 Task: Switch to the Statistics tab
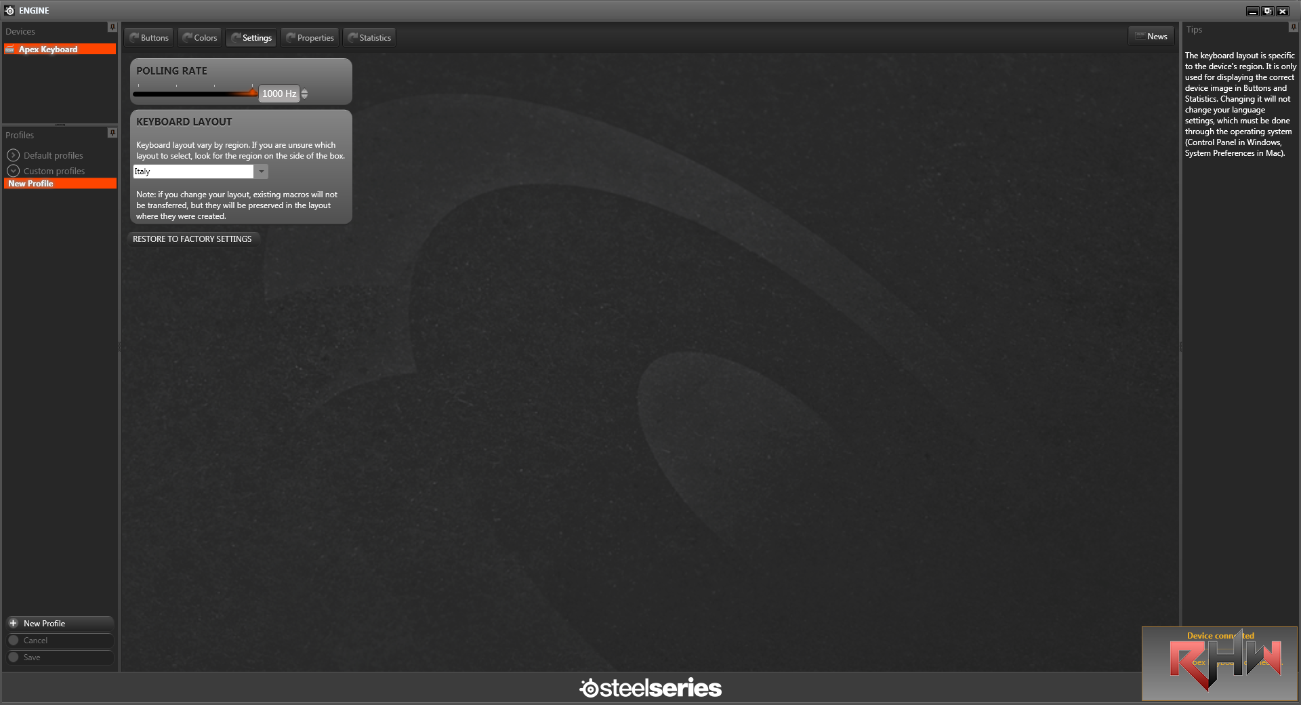pyautogui.click(x=369, y=38)
